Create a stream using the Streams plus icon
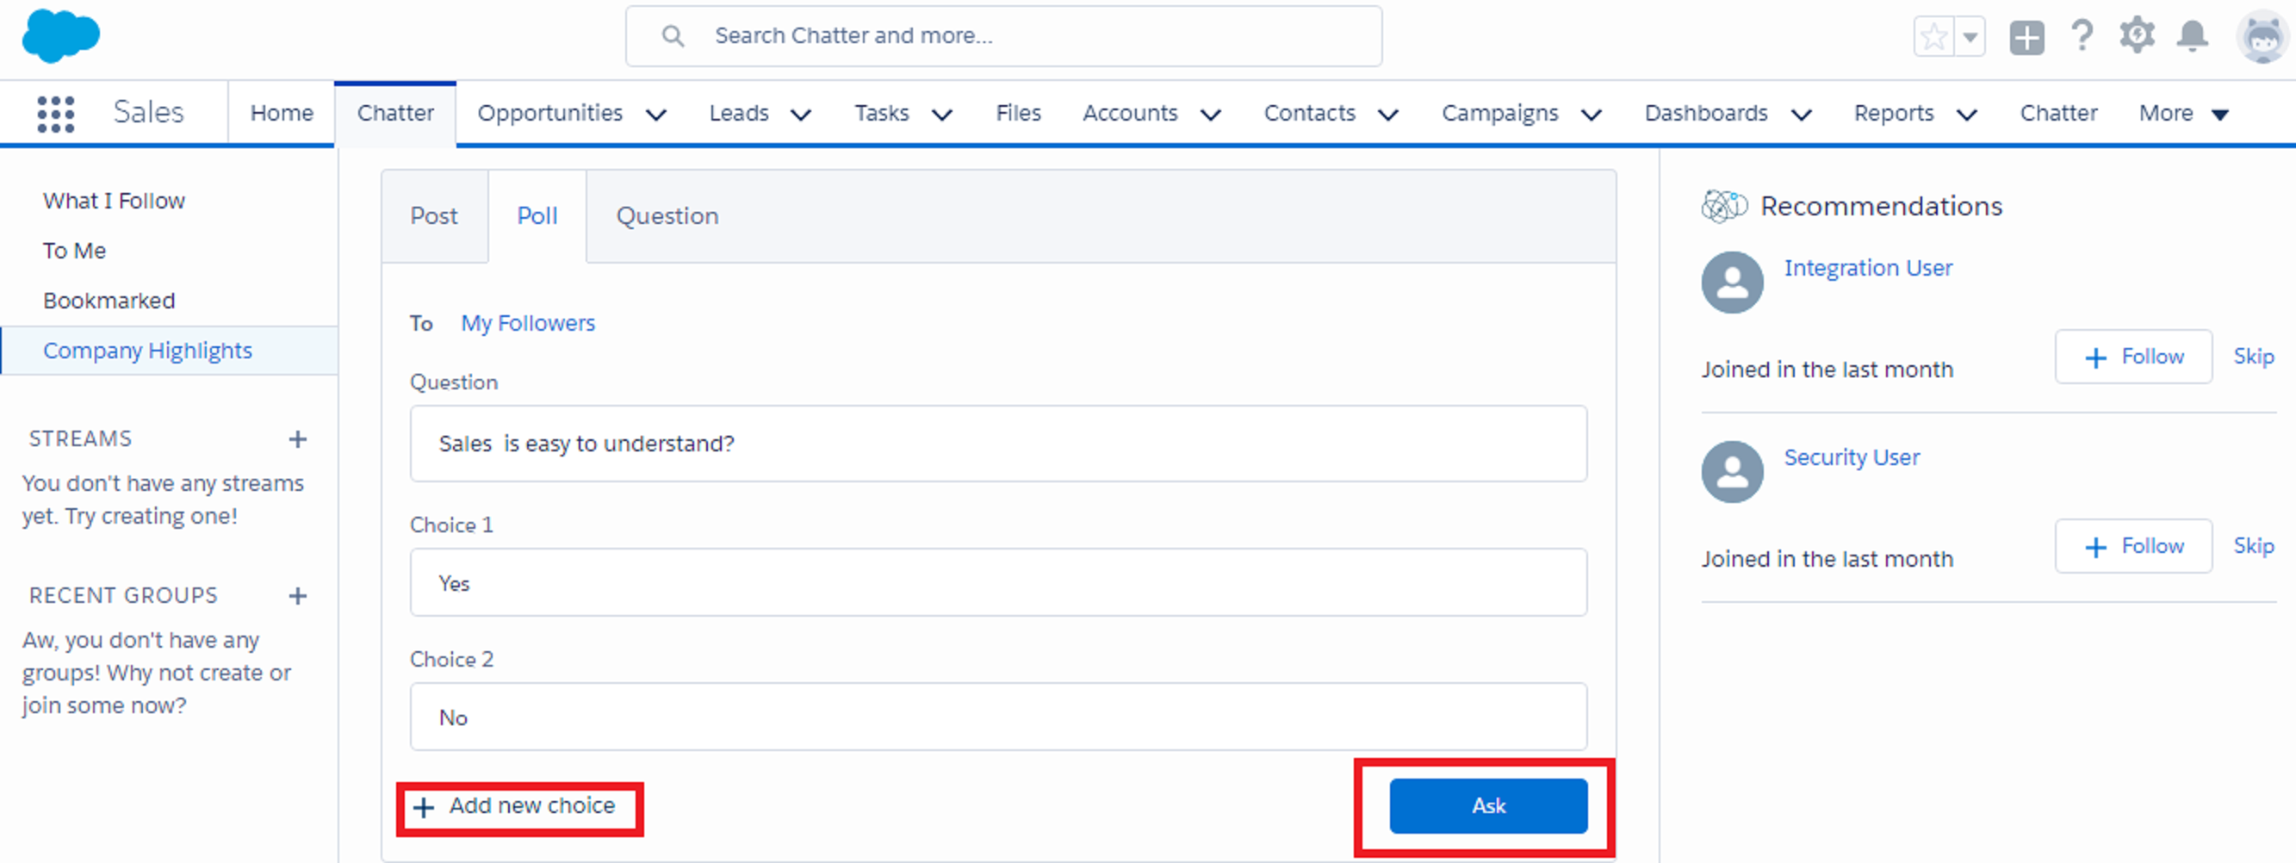Image resolution: width=2296 pixels, height=863 pixels. pos(298,438)
